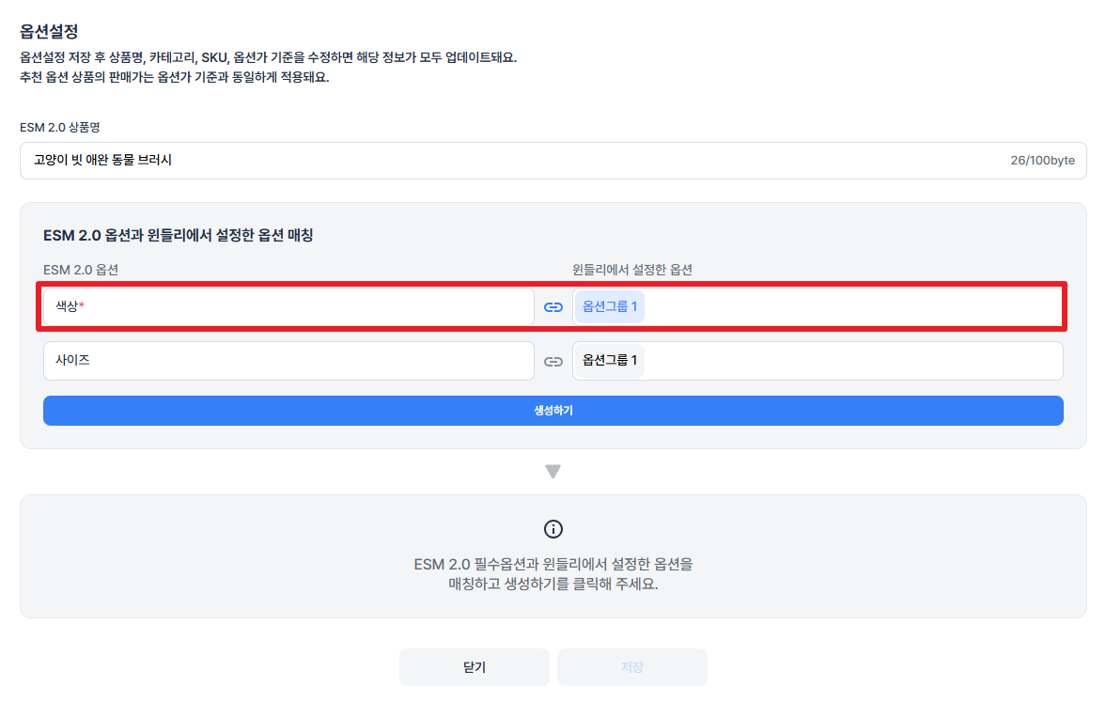Click the 닫기 button
1106x702 pixels.
coord(474,666)
